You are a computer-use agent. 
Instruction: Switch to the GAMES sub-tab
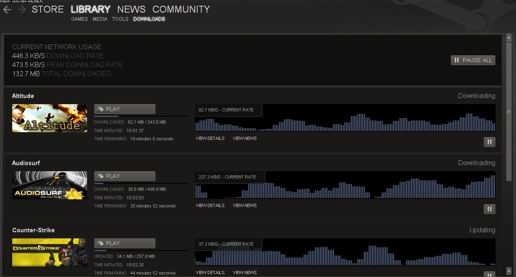click(x=79, y=19)
